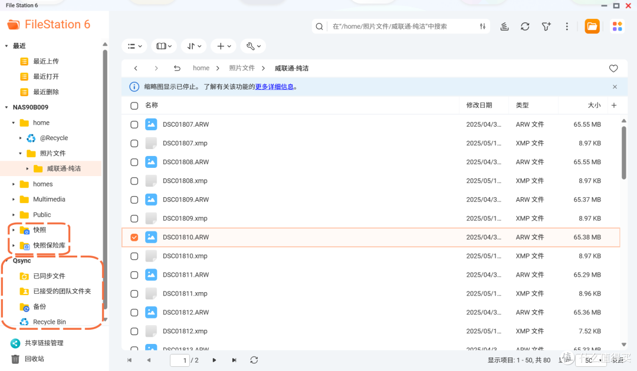Image resolution: width=637 pixels, height=371 pixels.
Task: Add a column with plus icon
Action: [614, 105]
